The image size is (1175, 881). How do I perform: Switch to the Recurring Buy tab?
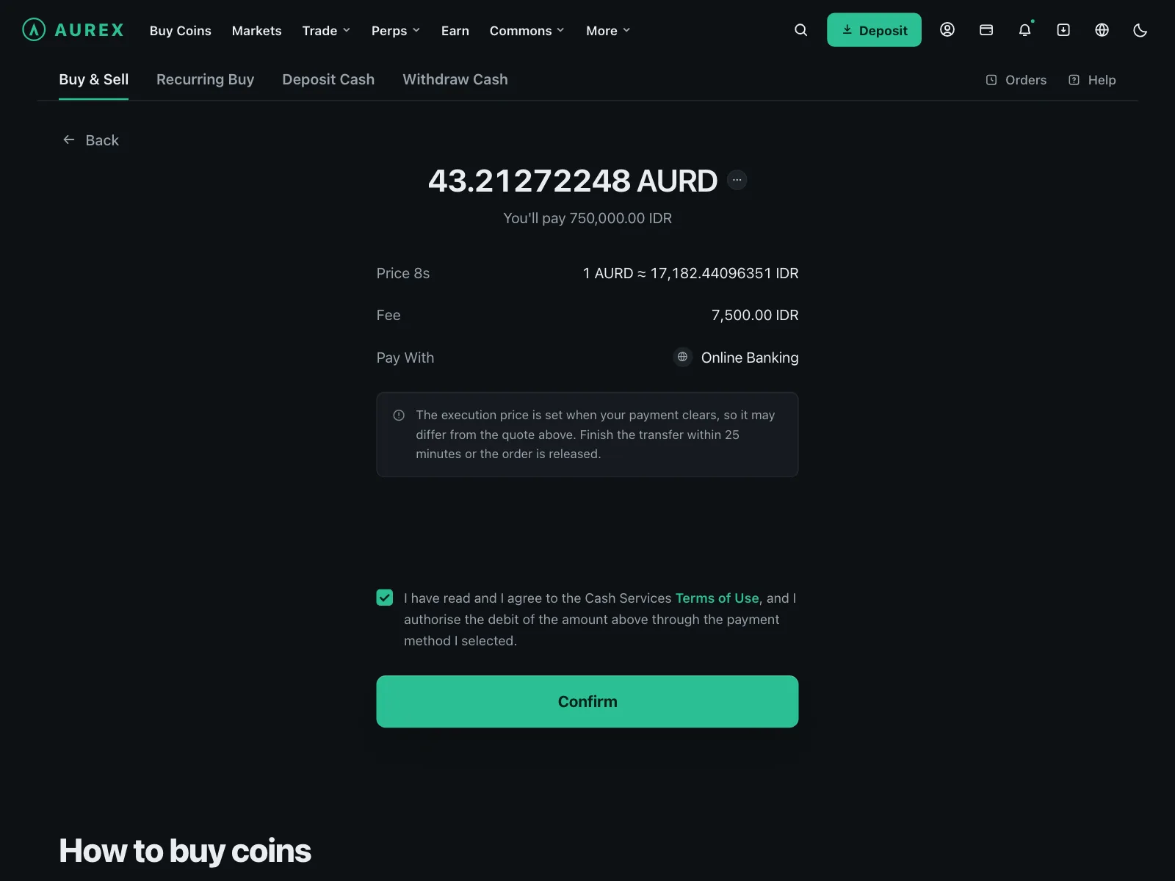(x=205, y=79)
